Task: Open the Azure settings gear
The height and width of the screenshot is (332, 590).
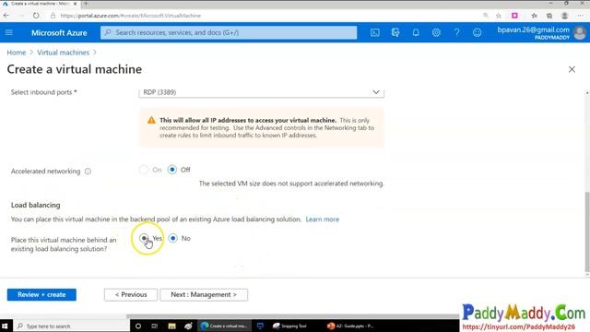Action: coord(436,33)
